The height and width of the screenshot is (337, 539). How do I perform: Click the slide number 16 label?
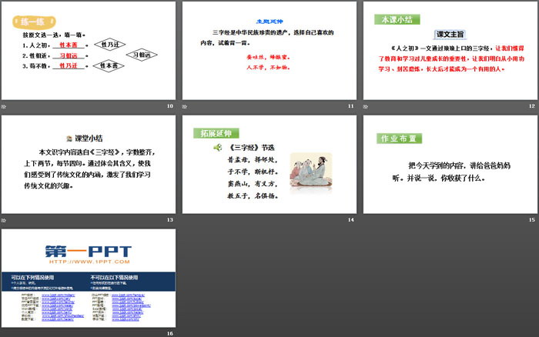[x=170, y=334]
